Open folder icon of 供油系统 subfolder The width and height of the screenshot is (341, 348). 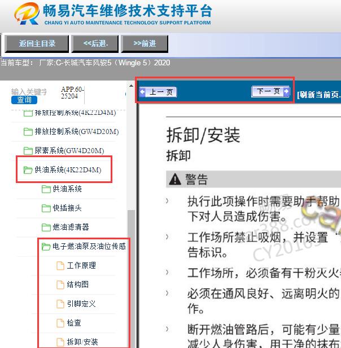coord(46,189)
